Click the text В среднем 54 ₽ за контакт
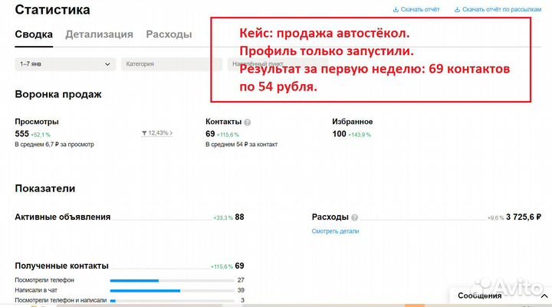552x307 pixels. (242, 144)
